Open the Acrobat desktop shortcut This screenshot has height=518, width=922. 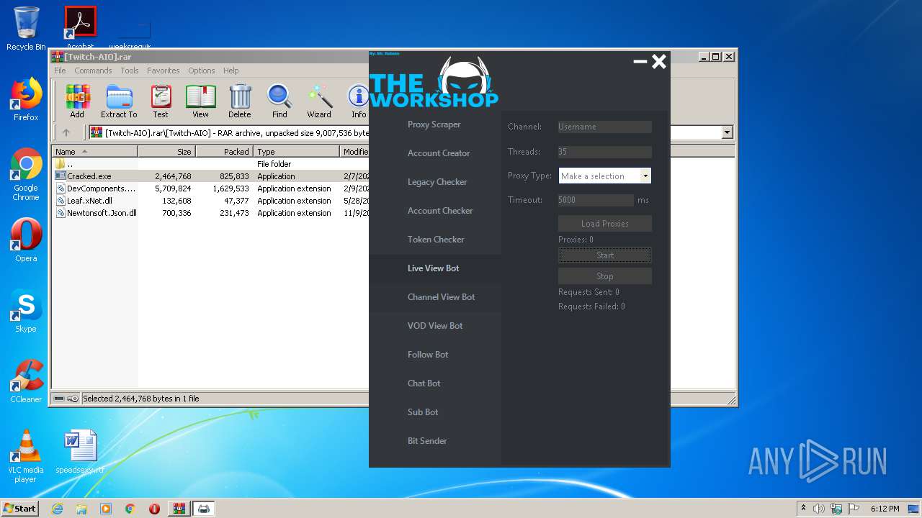pos(81,27)
